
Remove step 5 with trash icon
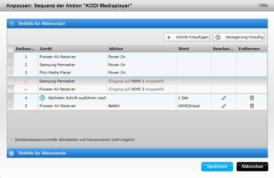[x=252, y=106]
